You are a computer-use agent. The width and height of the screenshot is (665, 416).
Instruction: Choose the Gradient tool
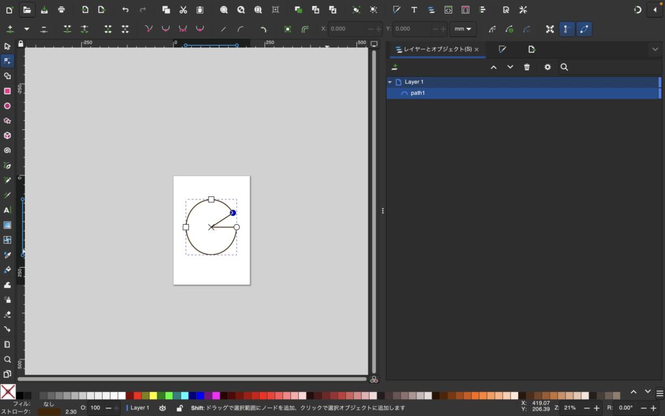[x=7, y=225]
